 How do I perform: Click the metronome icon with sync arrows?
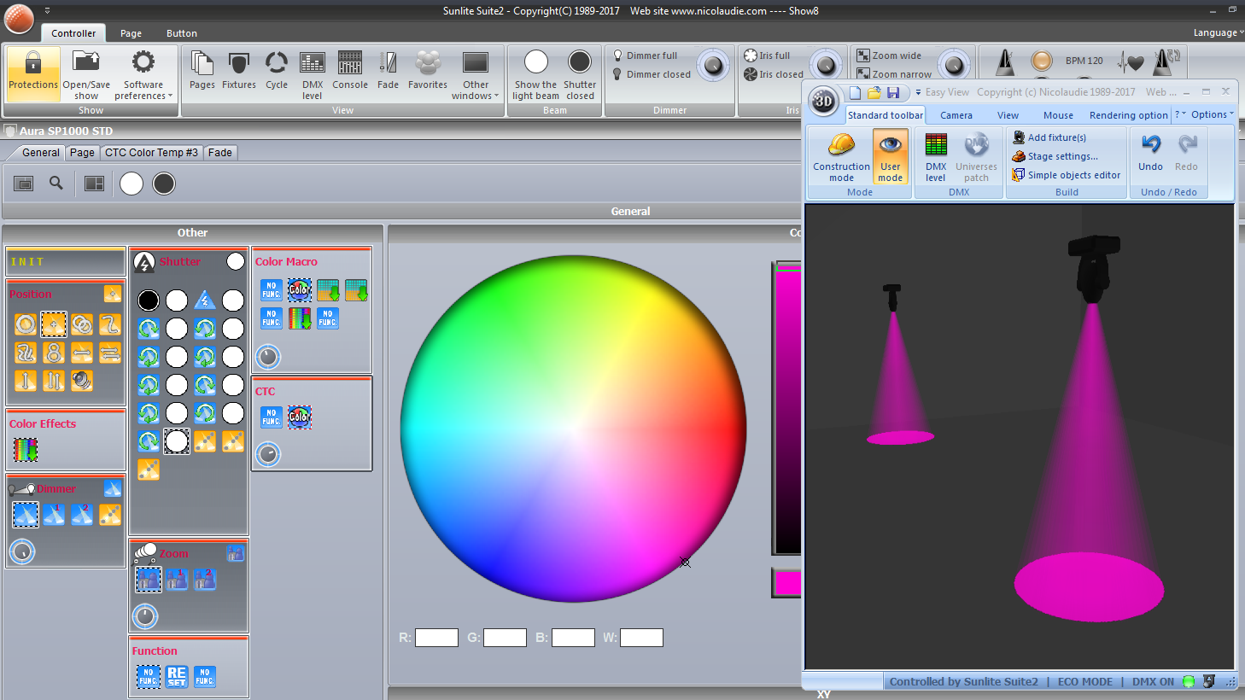(x=1166, y=61)
